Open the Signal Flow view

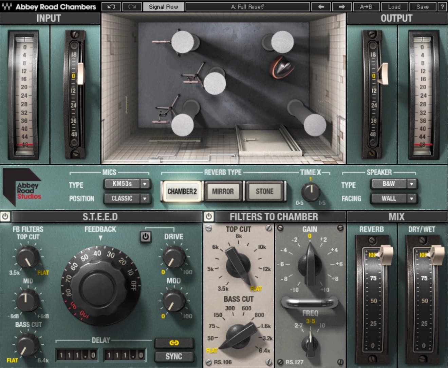tap(163, 6)
